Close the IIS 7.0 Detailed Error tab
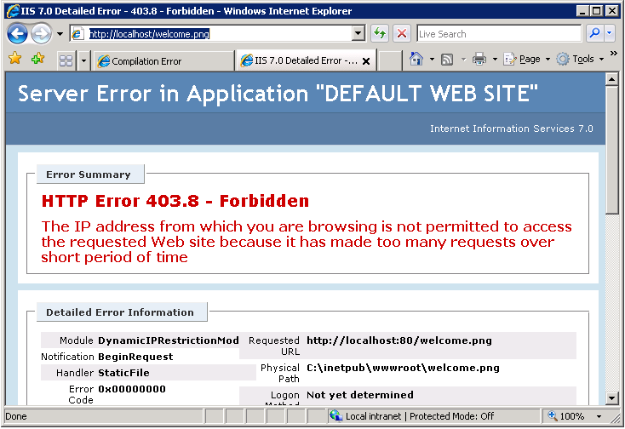This screenshot has width=625, height=429. point(367,61)
